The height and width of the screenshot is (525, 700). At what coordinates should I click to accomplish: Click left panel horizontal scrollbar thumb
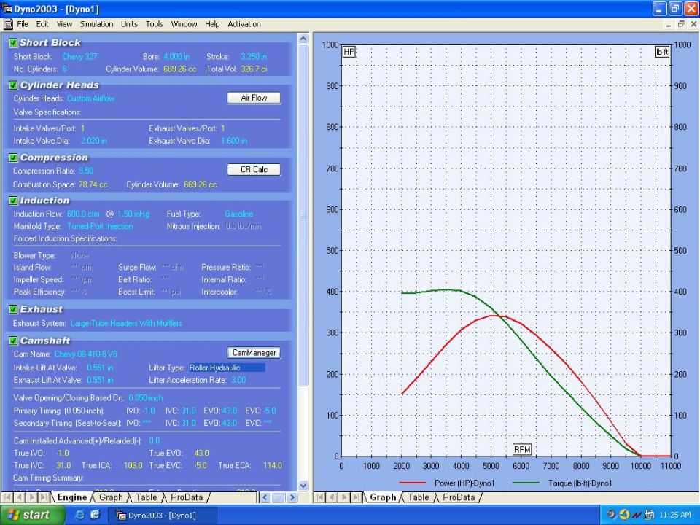[279, 497]
